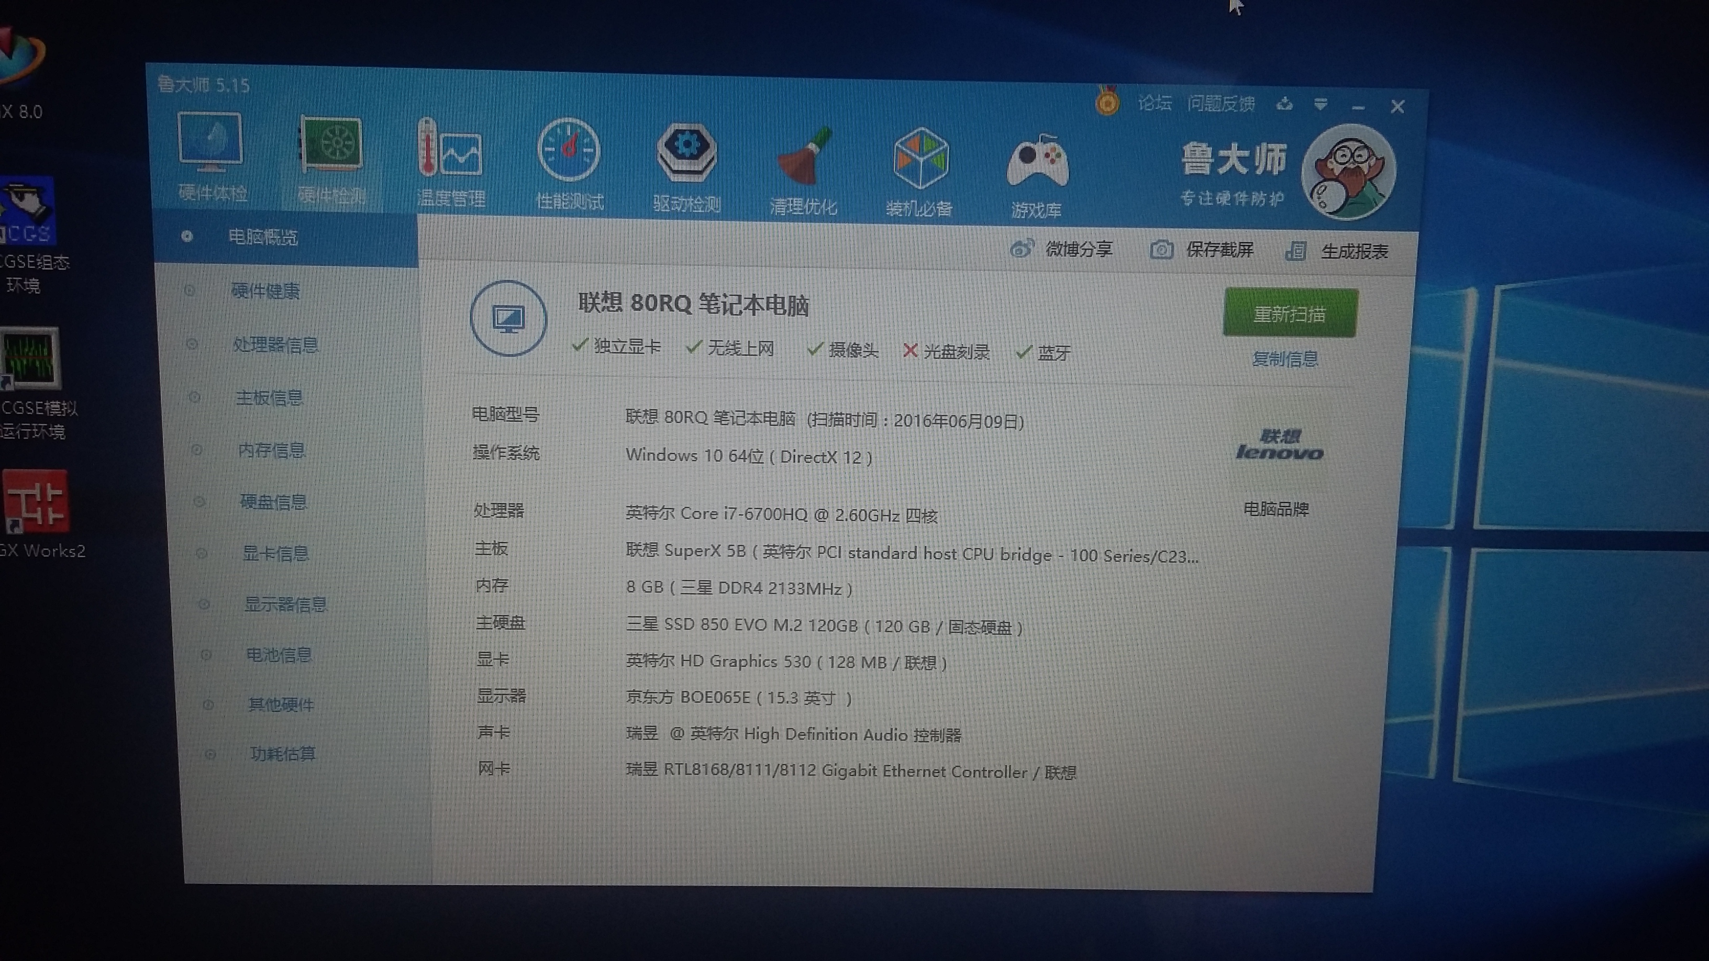This screenshot has width=1709, height=961.
Task: Click the 三星 SSD 850 EVO disk value
Action: [x=824, y=625]
